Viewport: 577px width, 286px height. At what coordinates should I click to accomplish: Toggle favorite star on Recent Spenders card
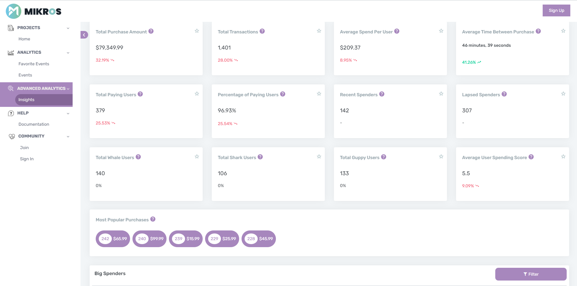(x=441, y=94)
